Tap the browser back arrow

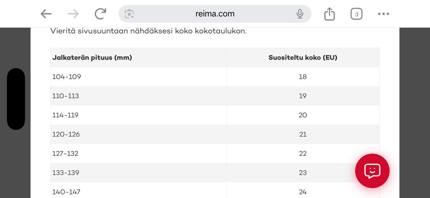(46, 14)
